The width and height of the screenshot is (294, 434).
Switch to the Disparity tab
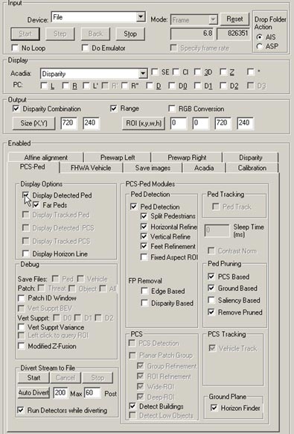click(x=251, y=157)
